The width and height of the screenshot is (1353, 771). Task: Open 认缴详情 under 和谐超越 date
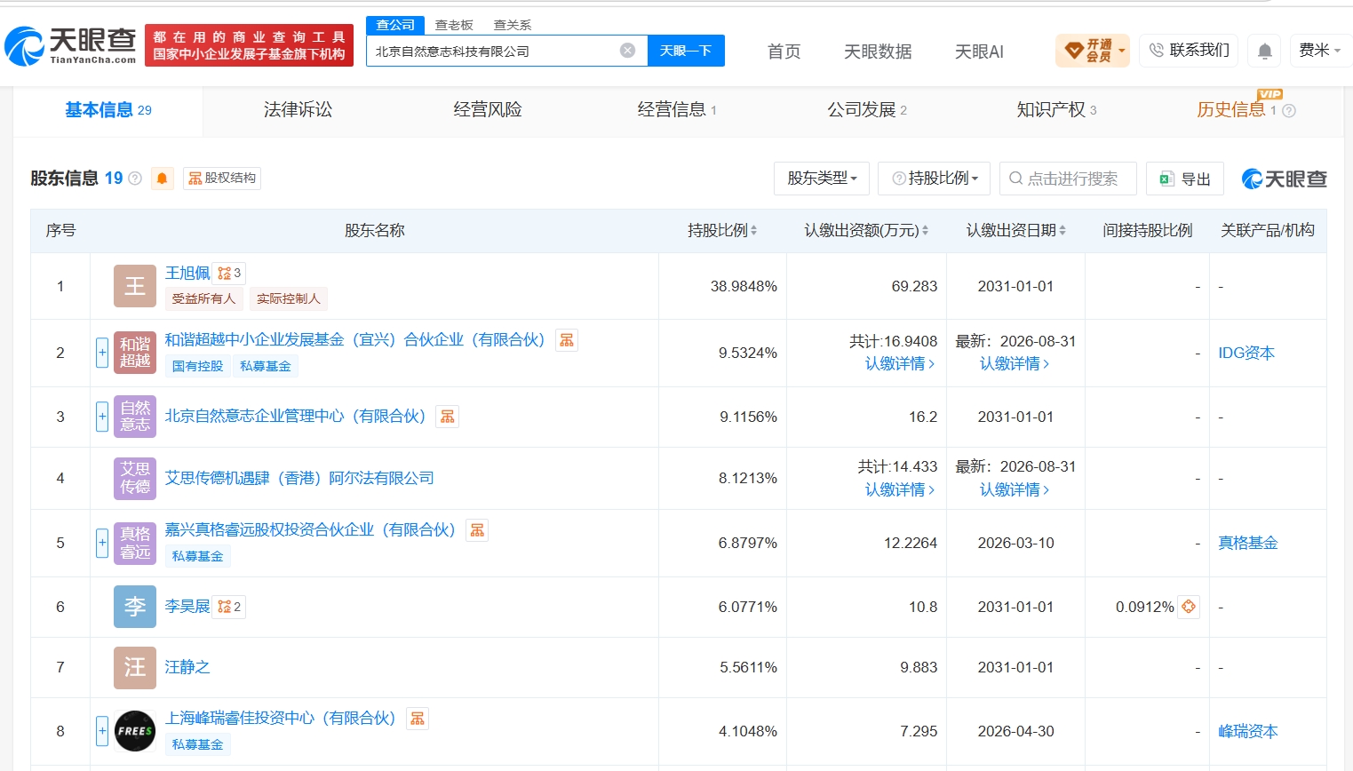pyautogui.click(x=1015, y=364)
